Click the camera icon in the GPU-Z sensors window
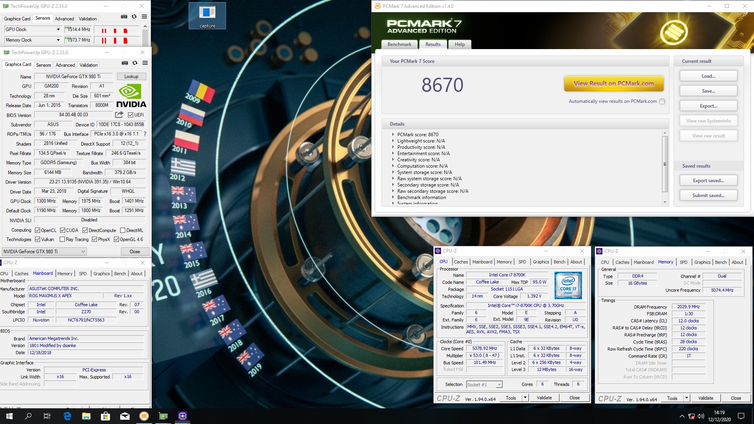754x424 pixels. pos(124,16)
